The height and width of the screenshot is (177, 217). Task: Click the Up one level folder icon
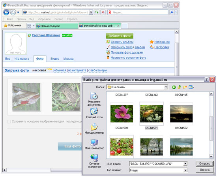pyautogui.click(x=180, y=87)
